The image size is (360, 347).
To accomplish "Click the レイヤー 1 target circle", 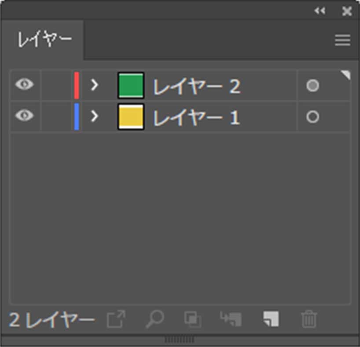I will click(x=312, y=117).
